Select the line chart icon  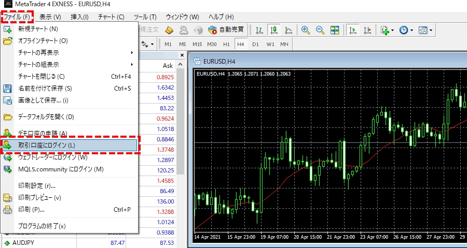point(288,30)
